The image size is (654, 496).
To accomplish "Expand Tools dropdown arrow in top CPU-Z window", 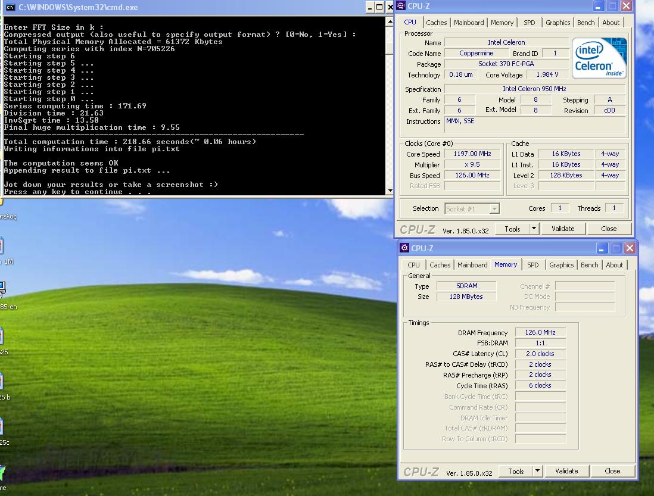I will [x=534, y=229].
